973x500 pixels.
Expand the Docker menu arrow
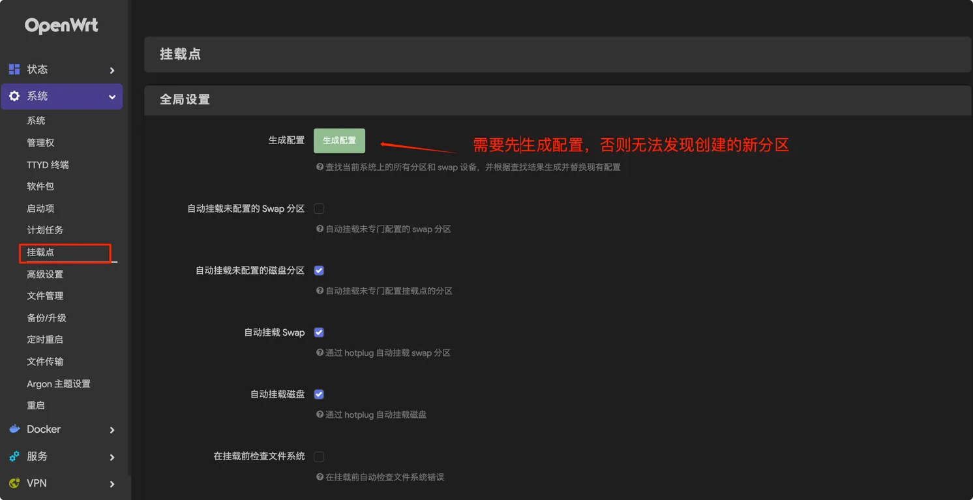click(112, 430)
